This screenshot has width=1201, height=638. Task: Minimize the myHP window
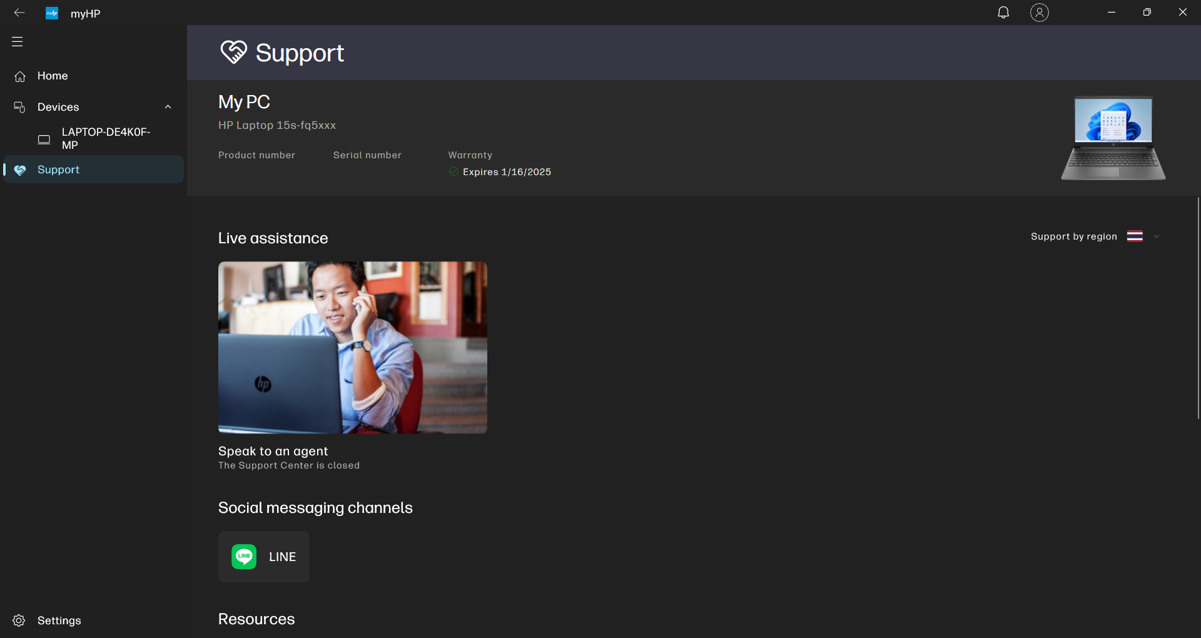coord(1112,13)
